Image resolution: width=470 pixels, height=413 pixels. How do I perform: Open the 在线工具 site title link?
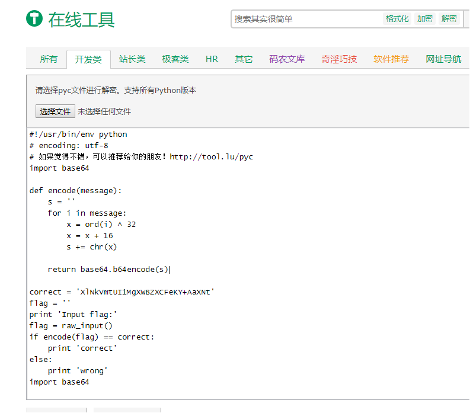(81, 20)
